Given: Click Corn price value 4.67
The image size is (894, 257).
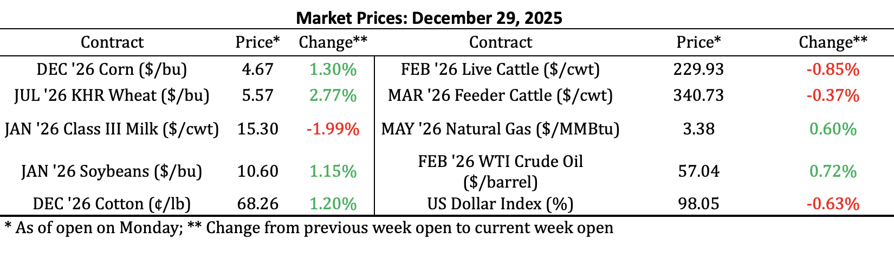Looking at the screenshot, I should tap(257, 69).
